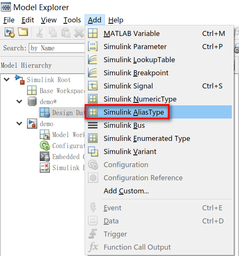Select the Simulink LookupTable icon

coord(93,59)
